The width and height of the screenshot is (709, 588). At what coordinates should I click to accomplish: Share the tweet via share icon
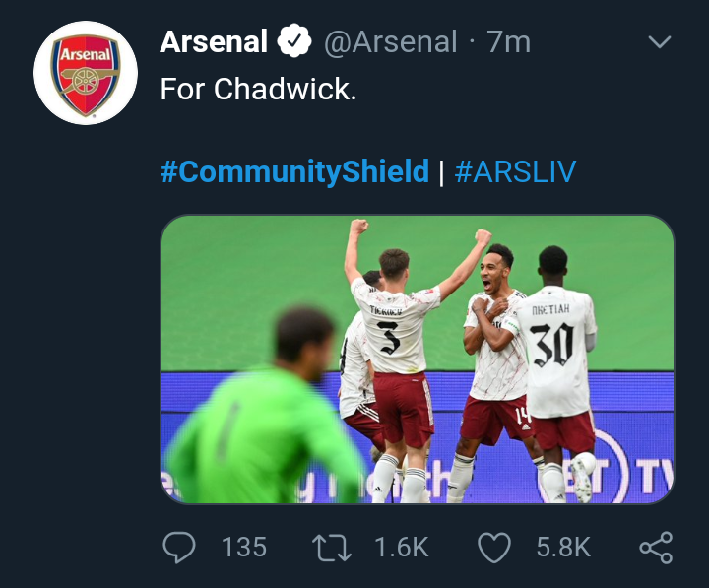click(x=655, y=547)
